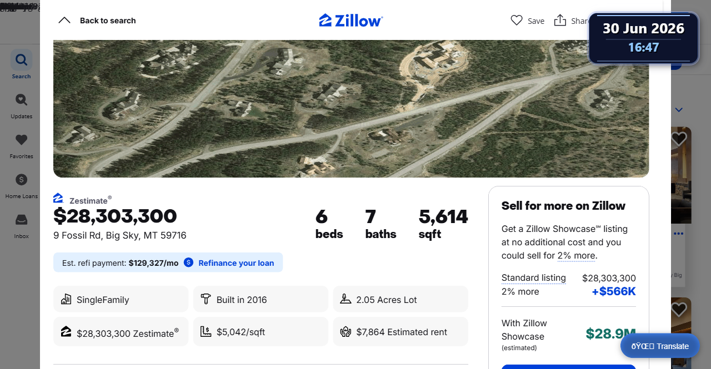Image resolution: width=711 pixels, height=369 pixels.
Task: Click the refinance dollar sign icon
Action: tap(188, 262)
